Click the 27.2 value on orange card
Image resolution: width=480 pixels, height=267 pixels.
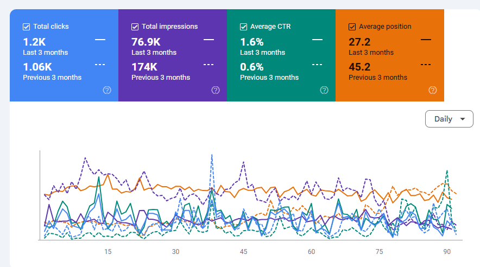(359, 42)
